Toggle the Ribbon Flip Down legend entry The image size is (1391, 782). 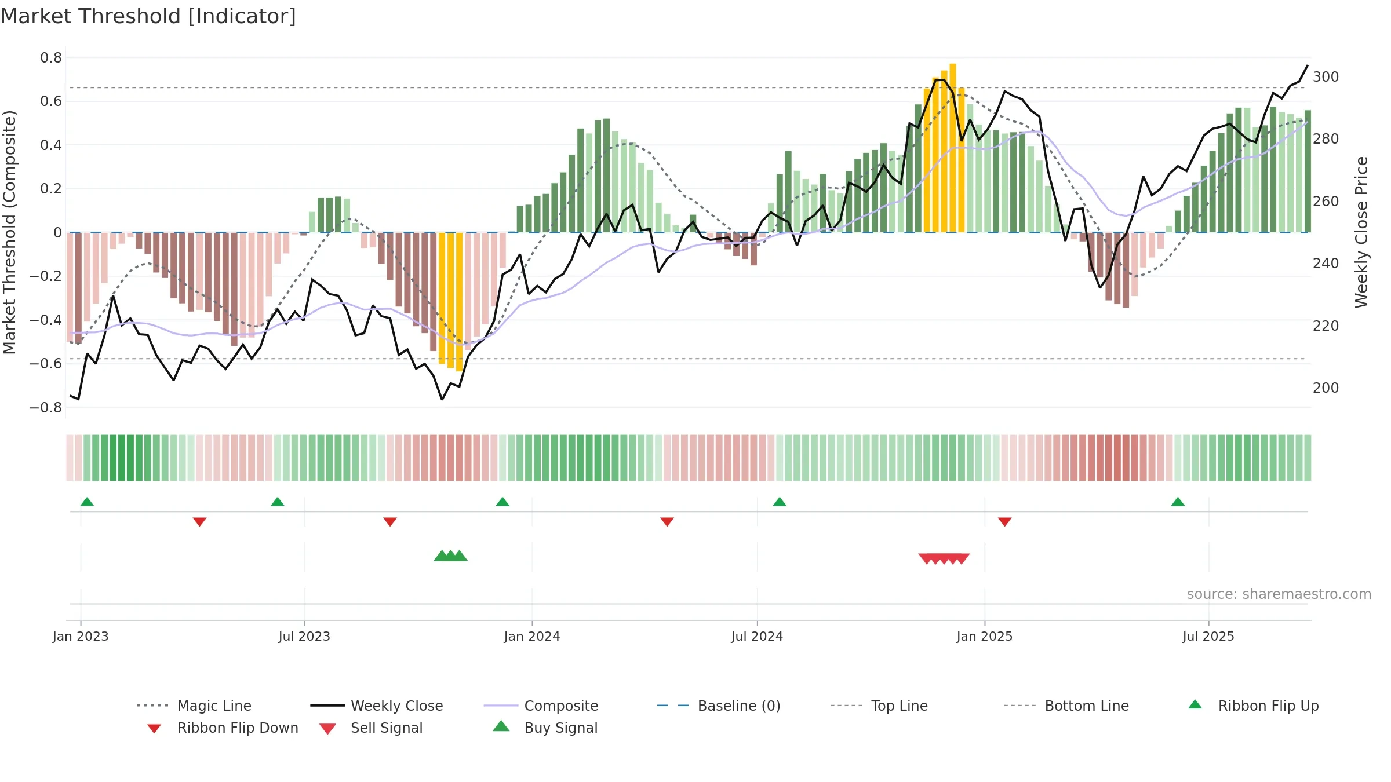click(x=223, y=728)
